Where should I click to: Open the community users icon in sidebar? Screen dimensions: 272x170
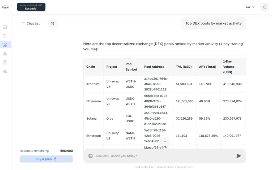pyautogui.click(x=5, y=71)
